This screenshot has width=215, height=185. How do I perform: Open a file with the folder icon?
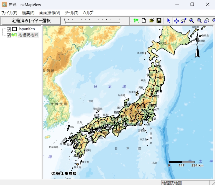(x=151, y=21)
